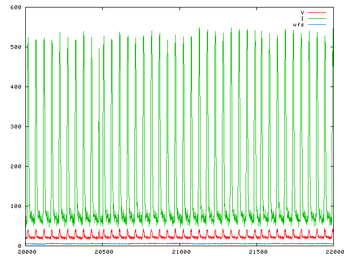Click the 100 y-axis tick label
The image size is (344, 258).
point(15,206)
